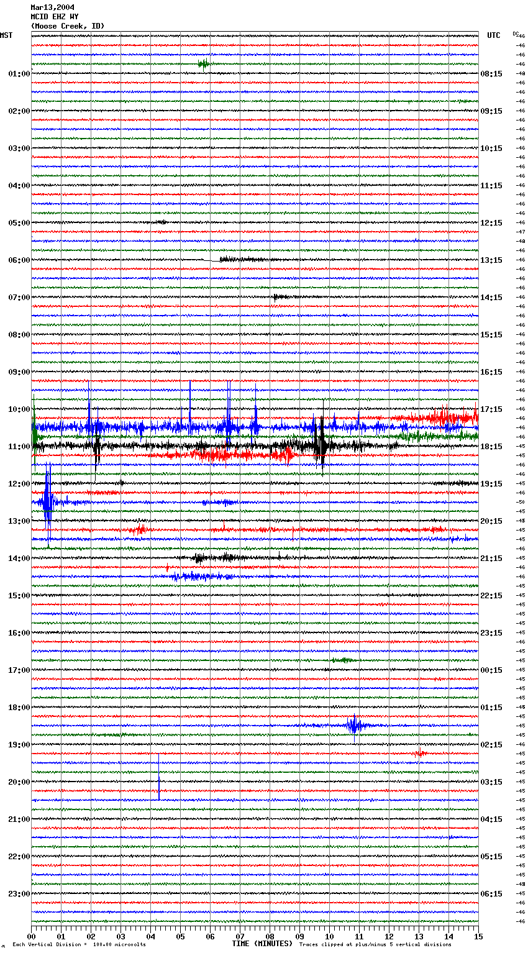The width and height of the screenshot is (528, 953).
Task: Click the 18:00 MST time label
Action: 19,708
